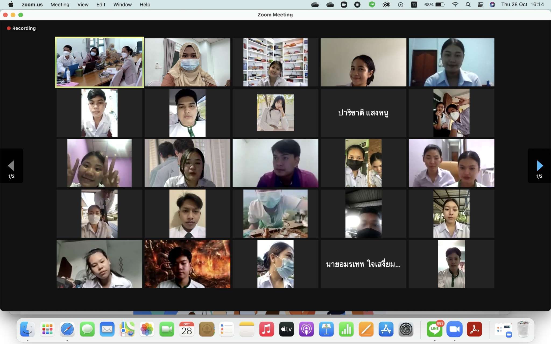Open the Apple menu
The width and height of the screenshot is (551, 344).
11,5
